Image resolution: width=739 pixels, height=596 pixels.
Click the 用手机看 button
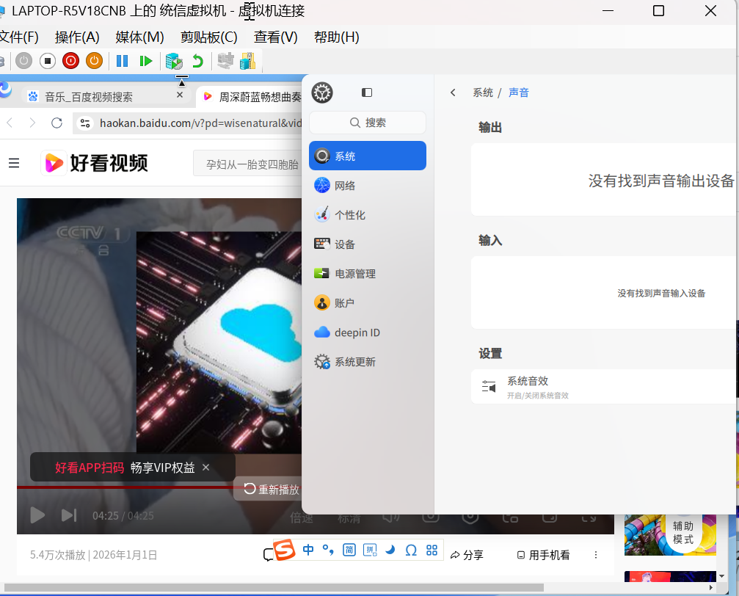(543, 555)
